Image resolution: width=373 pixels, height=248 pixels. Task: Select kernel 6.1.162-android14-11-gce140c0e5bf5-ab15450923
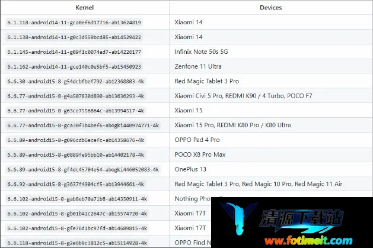pyautogui.click(x=74, y=67)
